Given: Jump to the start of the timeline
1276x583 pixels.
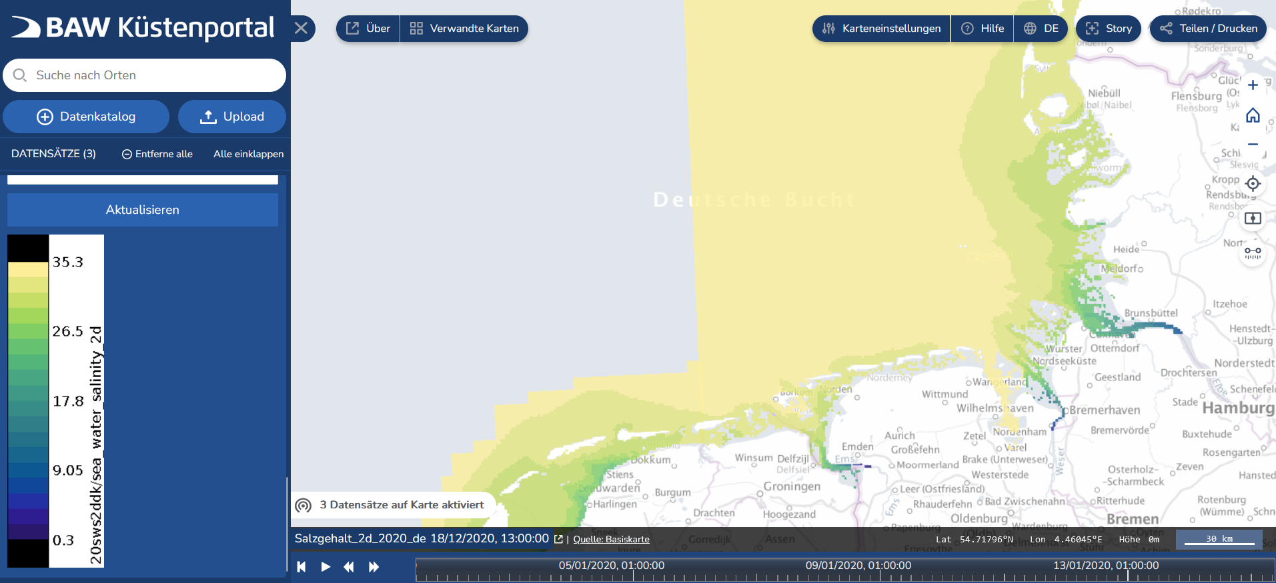Looking at the screenshot, I should [301, 566].
